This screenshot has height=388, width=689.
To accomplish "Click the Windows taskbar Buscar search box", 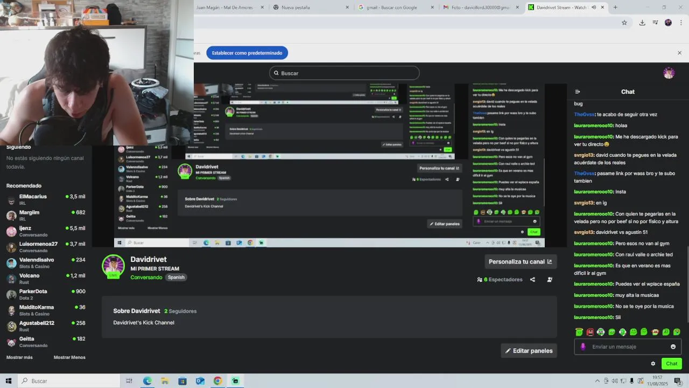I will 68,381.
